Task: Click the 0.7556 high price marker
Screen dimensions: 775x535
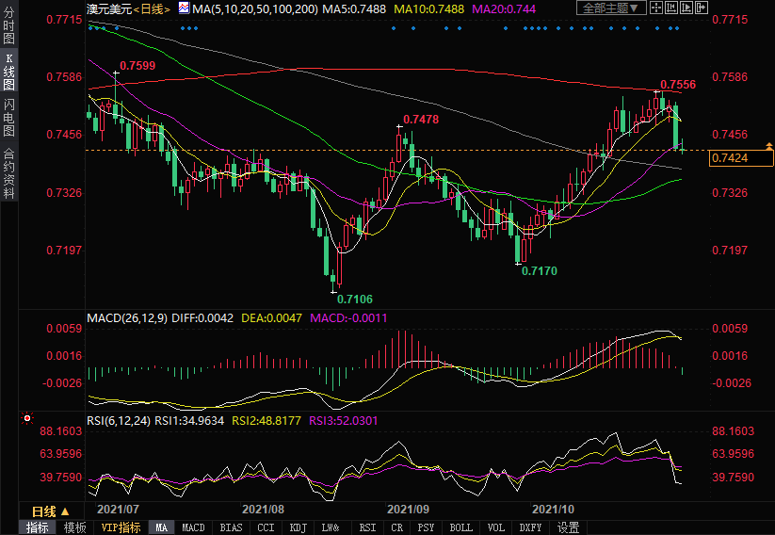Action: tap(677, 85)
